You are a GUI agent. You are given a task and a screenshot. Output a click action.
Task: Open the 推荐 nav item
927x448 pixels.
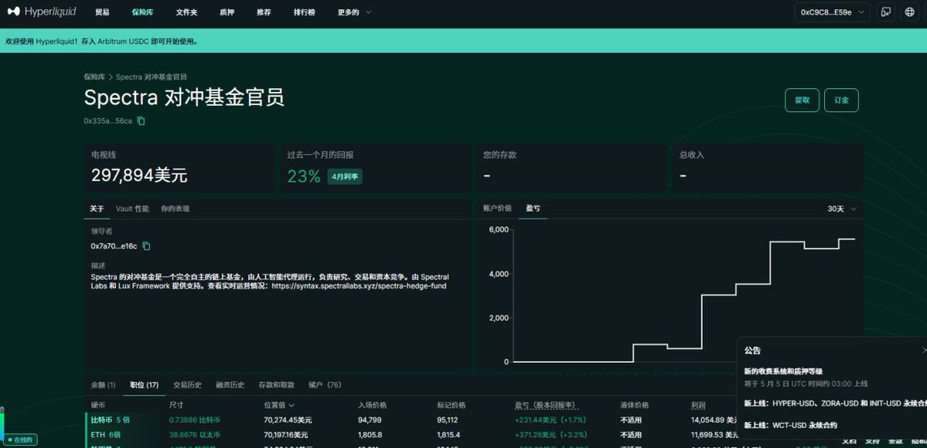[x=264, y=12]
